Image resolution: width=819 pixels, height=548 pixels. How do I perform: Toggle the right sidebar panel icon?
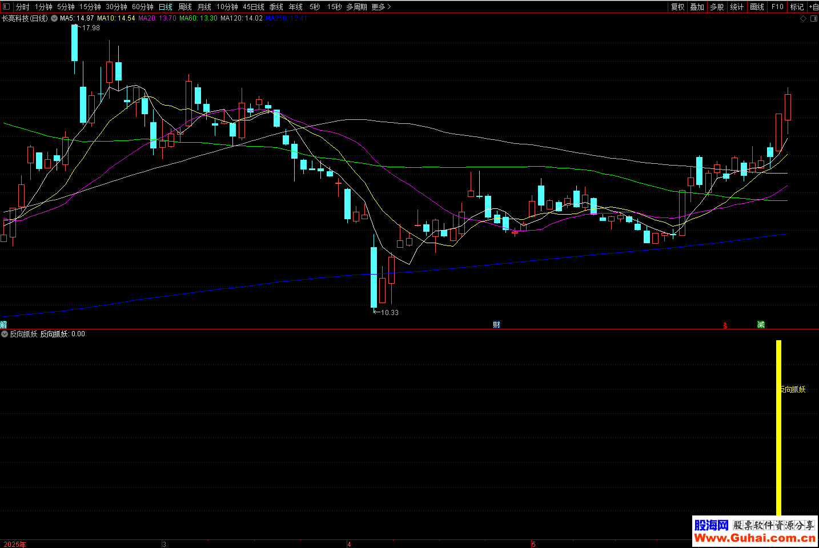(x=814, y=18)
